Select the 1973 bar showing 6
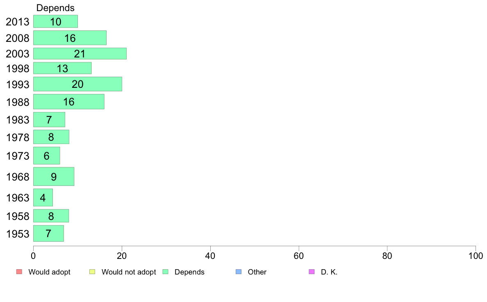 tap(47, 156)
